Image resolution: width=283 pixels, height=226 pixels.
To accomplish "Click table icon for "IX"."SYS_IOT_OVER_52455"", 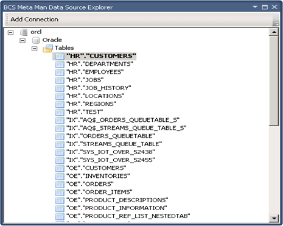I will (x=60, y=160).
